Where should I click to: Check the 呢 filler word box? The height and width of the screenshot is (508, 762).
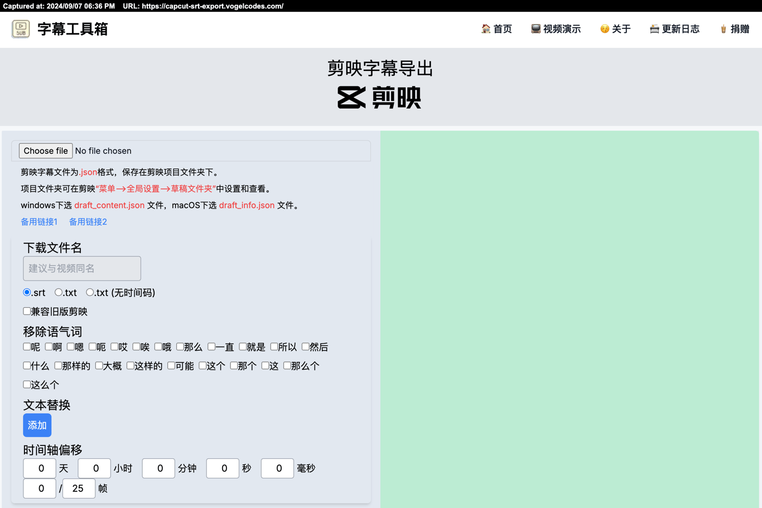pos(27,347)
